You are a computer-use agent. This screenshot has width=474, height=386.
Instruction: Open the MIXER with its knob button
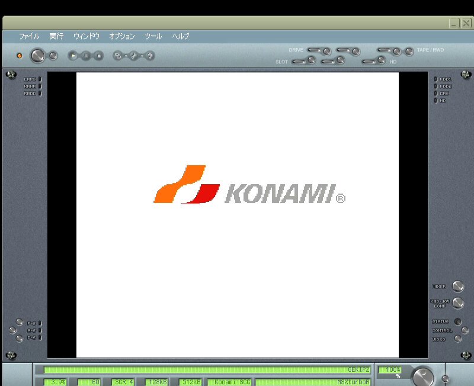tap(457, 287)
